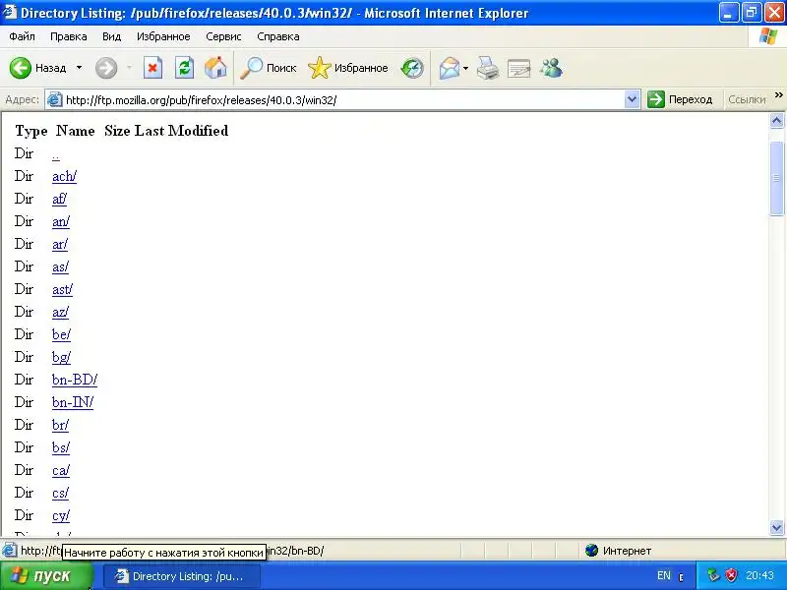787x590 pixels.
Task: Open the Messenger people icon
Action: point(551,68)
